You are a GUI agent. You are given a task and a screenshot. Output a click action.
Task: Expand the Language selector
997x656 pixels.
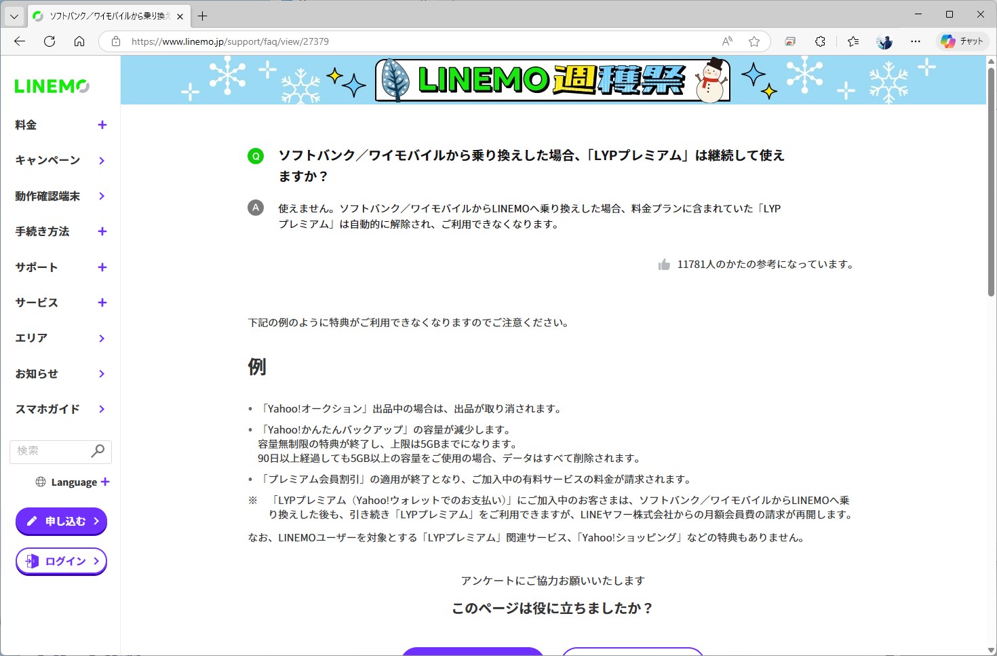point(73,482)
